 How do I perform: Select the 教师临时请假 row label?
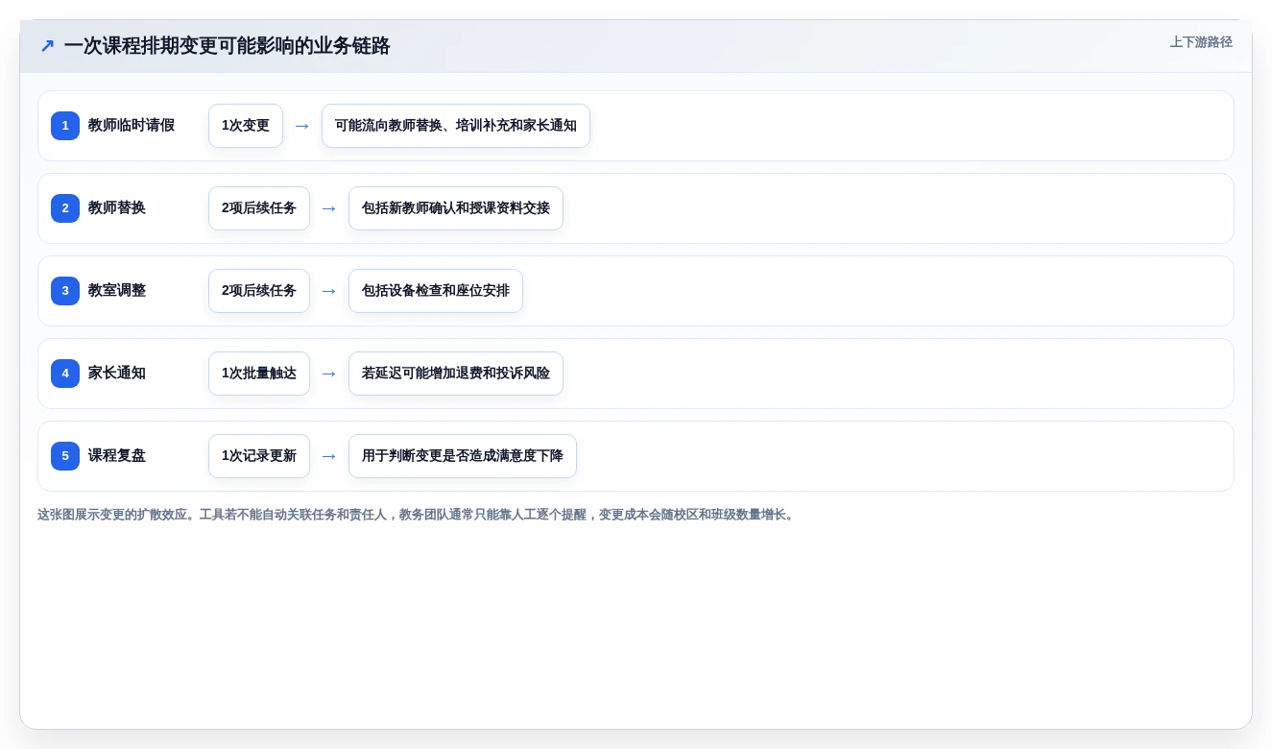[132, 126]
